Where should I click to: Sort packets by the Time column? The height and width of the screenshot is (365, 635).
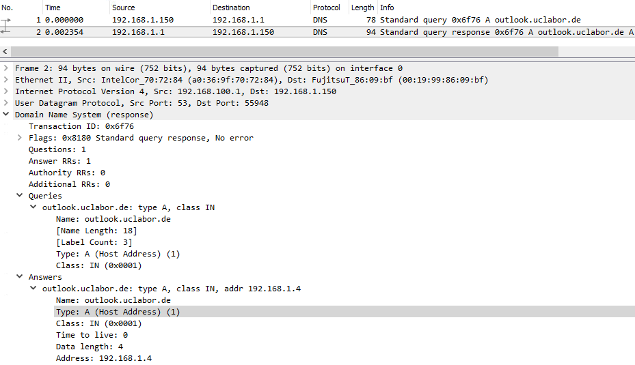[76, 8]
